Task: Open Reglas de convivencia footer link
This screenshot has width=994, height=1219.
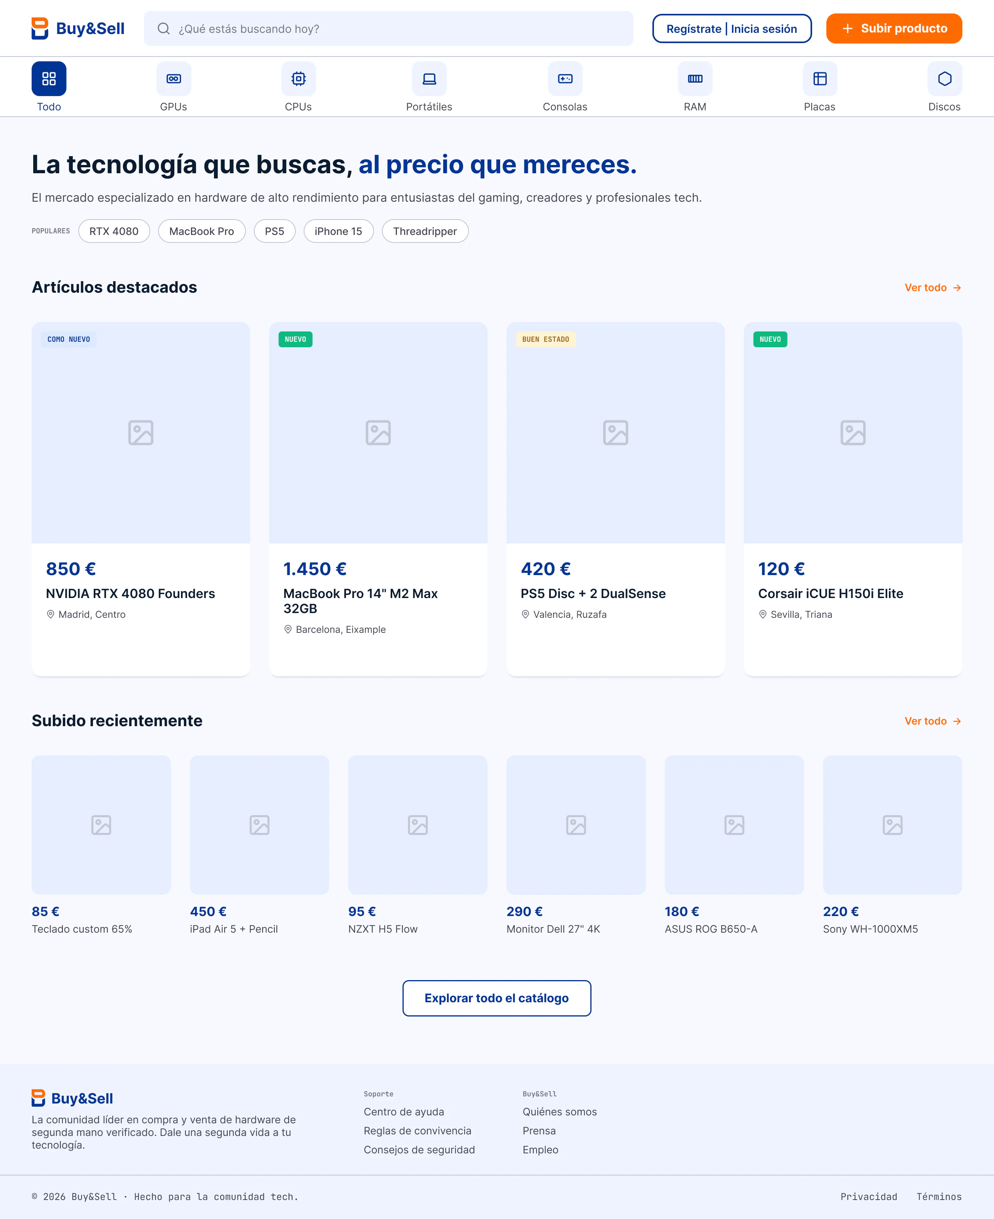Action: pos(418,1131)
